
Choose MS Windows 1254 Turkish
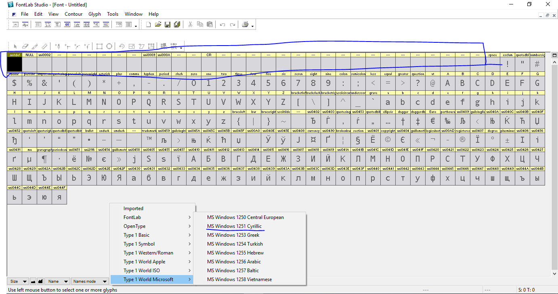coord(250,244)
